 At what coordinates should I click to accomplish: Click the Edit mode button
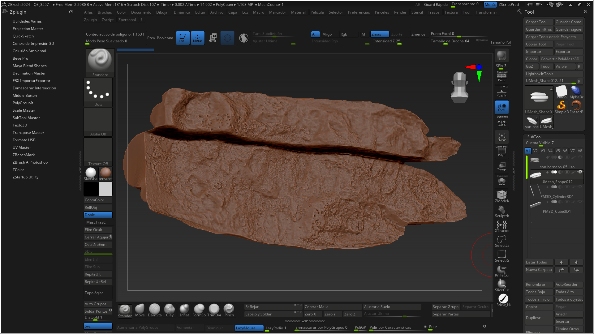(x=183, y=38)
